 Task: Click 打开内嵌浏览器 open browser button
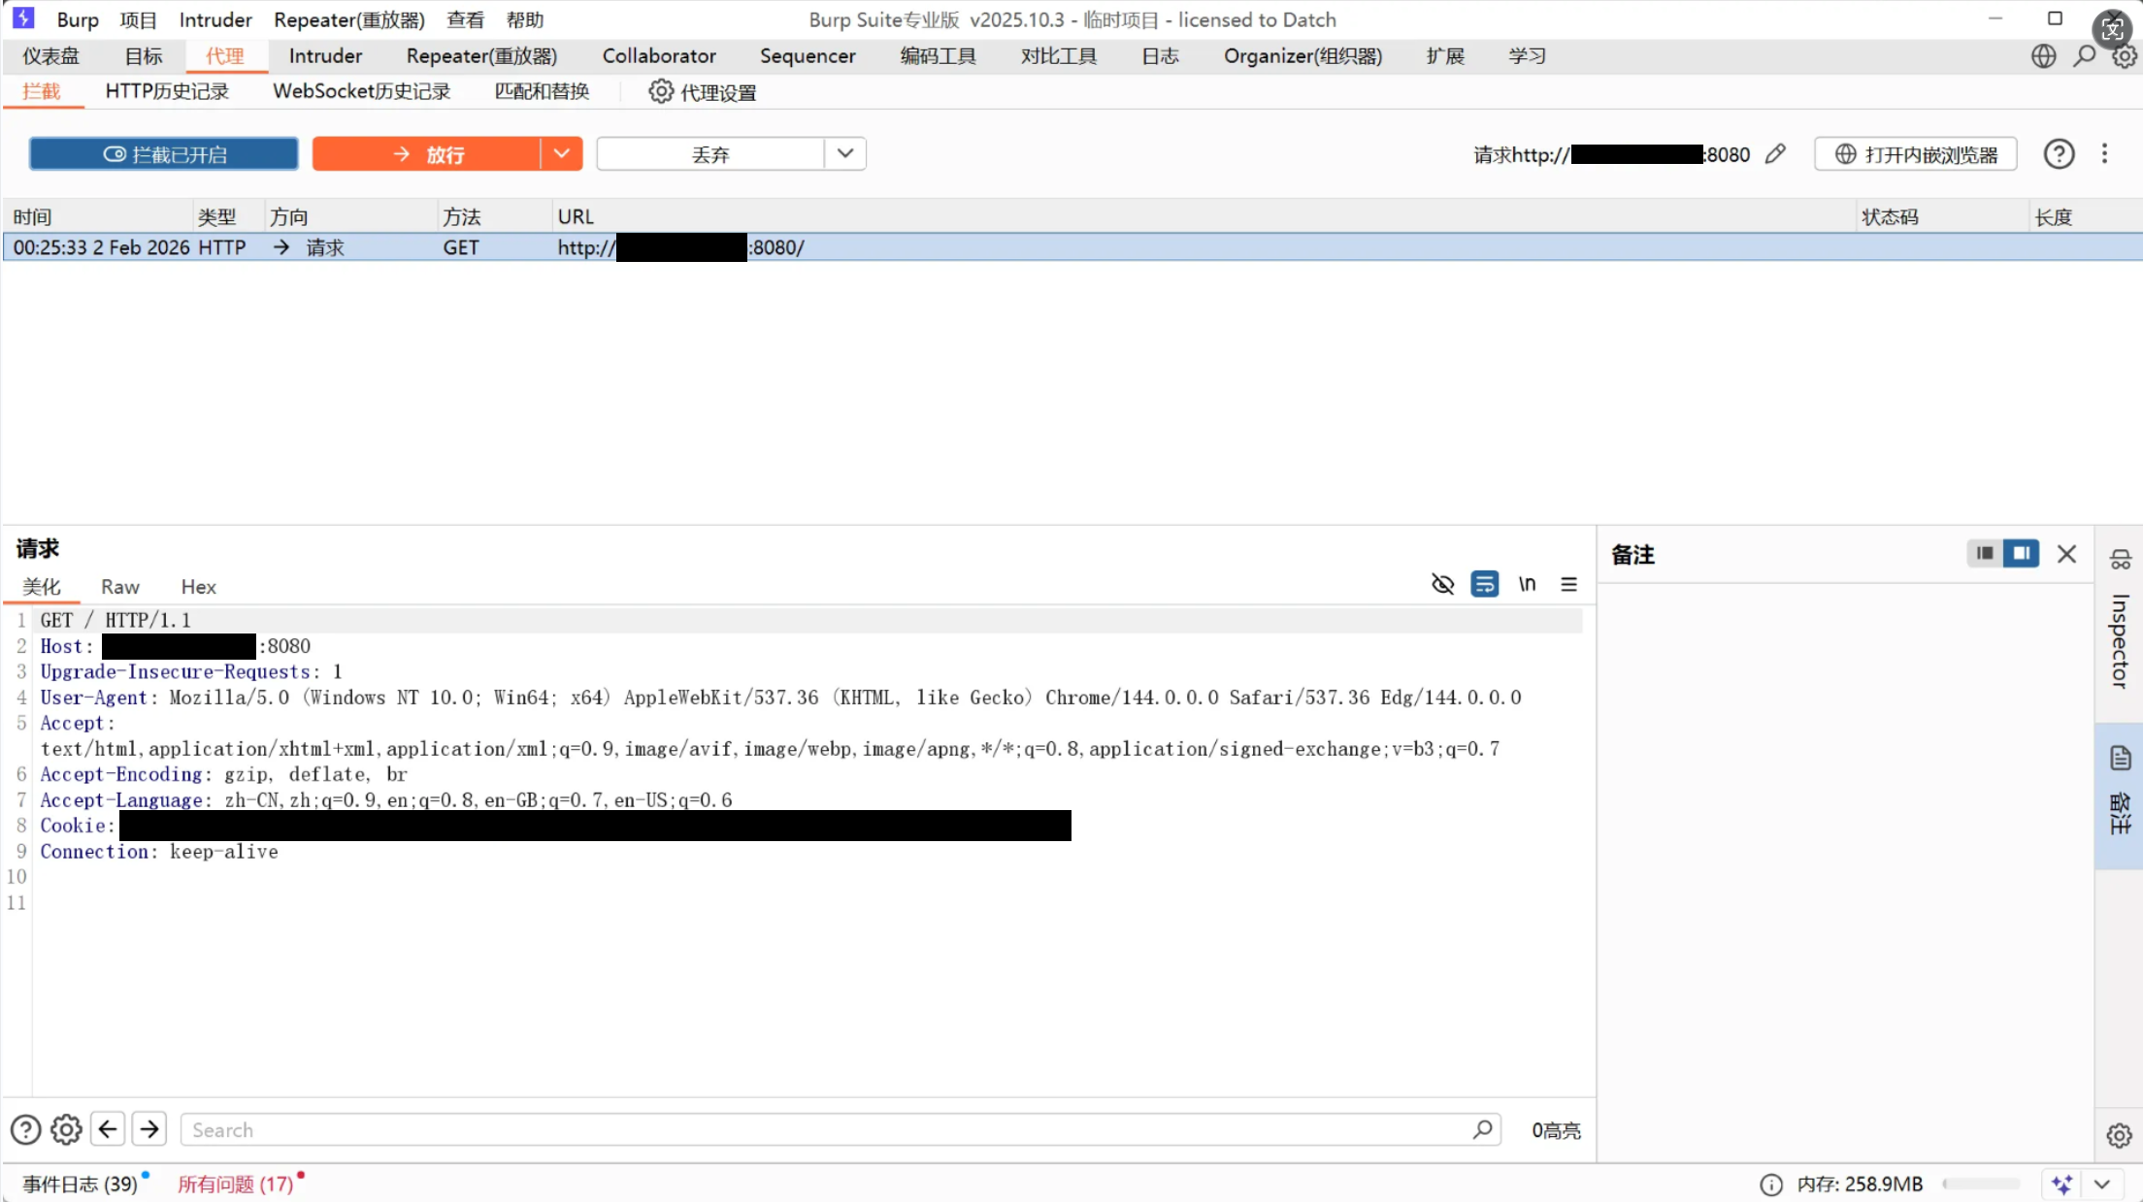[x=1916, y=154]
